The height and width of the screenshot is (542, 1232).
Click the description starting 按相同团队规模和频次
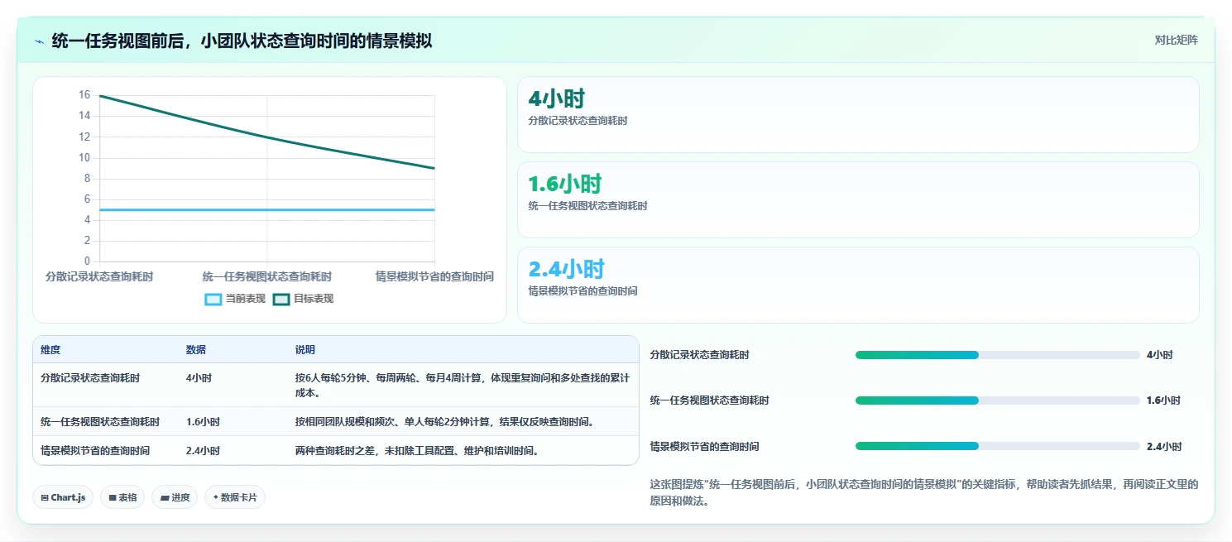444,422
